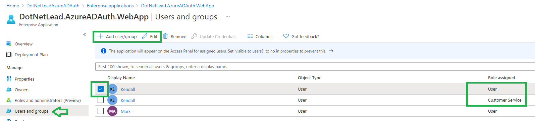Open the ellipsis more options beside title
The height and width of the screenshot is (121, 535).
[228, 17]
